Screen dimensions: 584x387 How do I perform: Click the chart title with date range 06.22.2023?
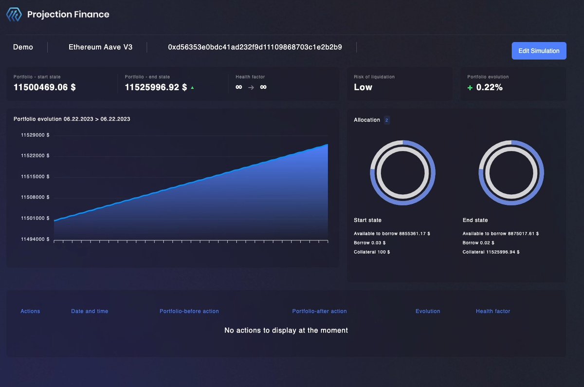[x=72, y=119]
